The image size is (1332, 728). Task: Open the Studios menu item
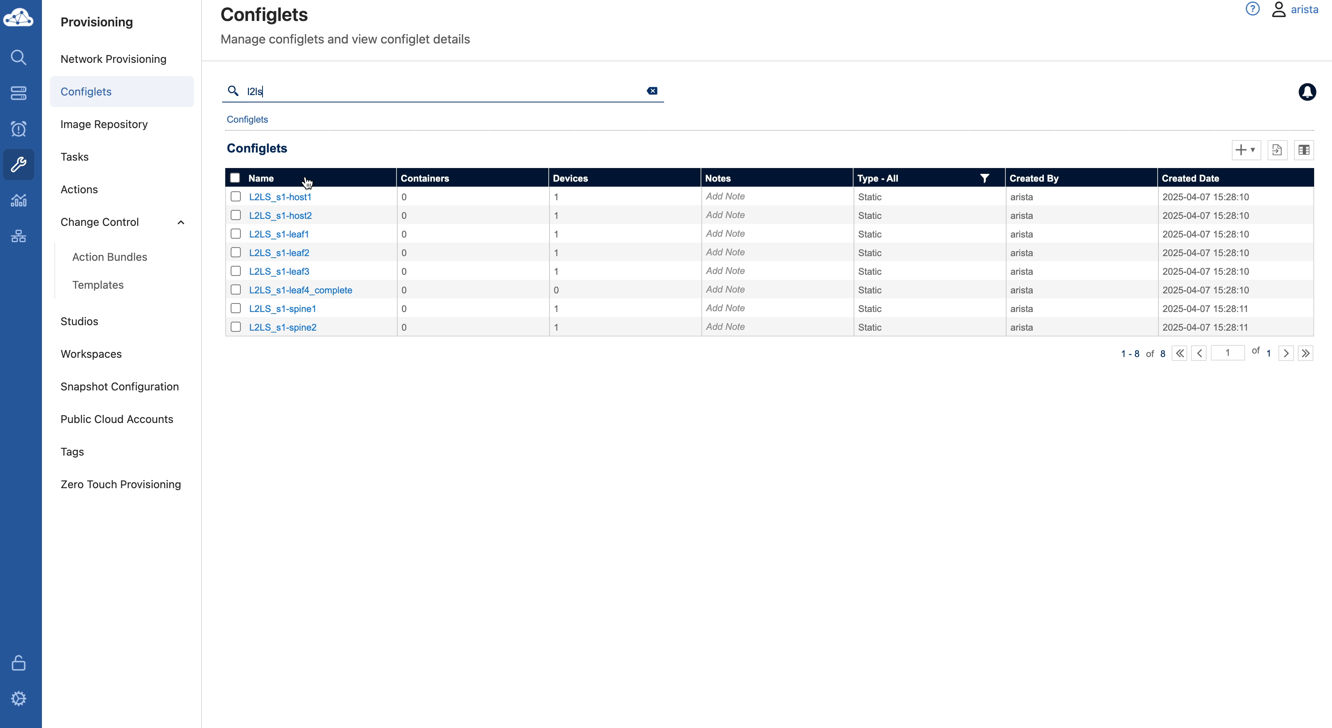[79, 321]
